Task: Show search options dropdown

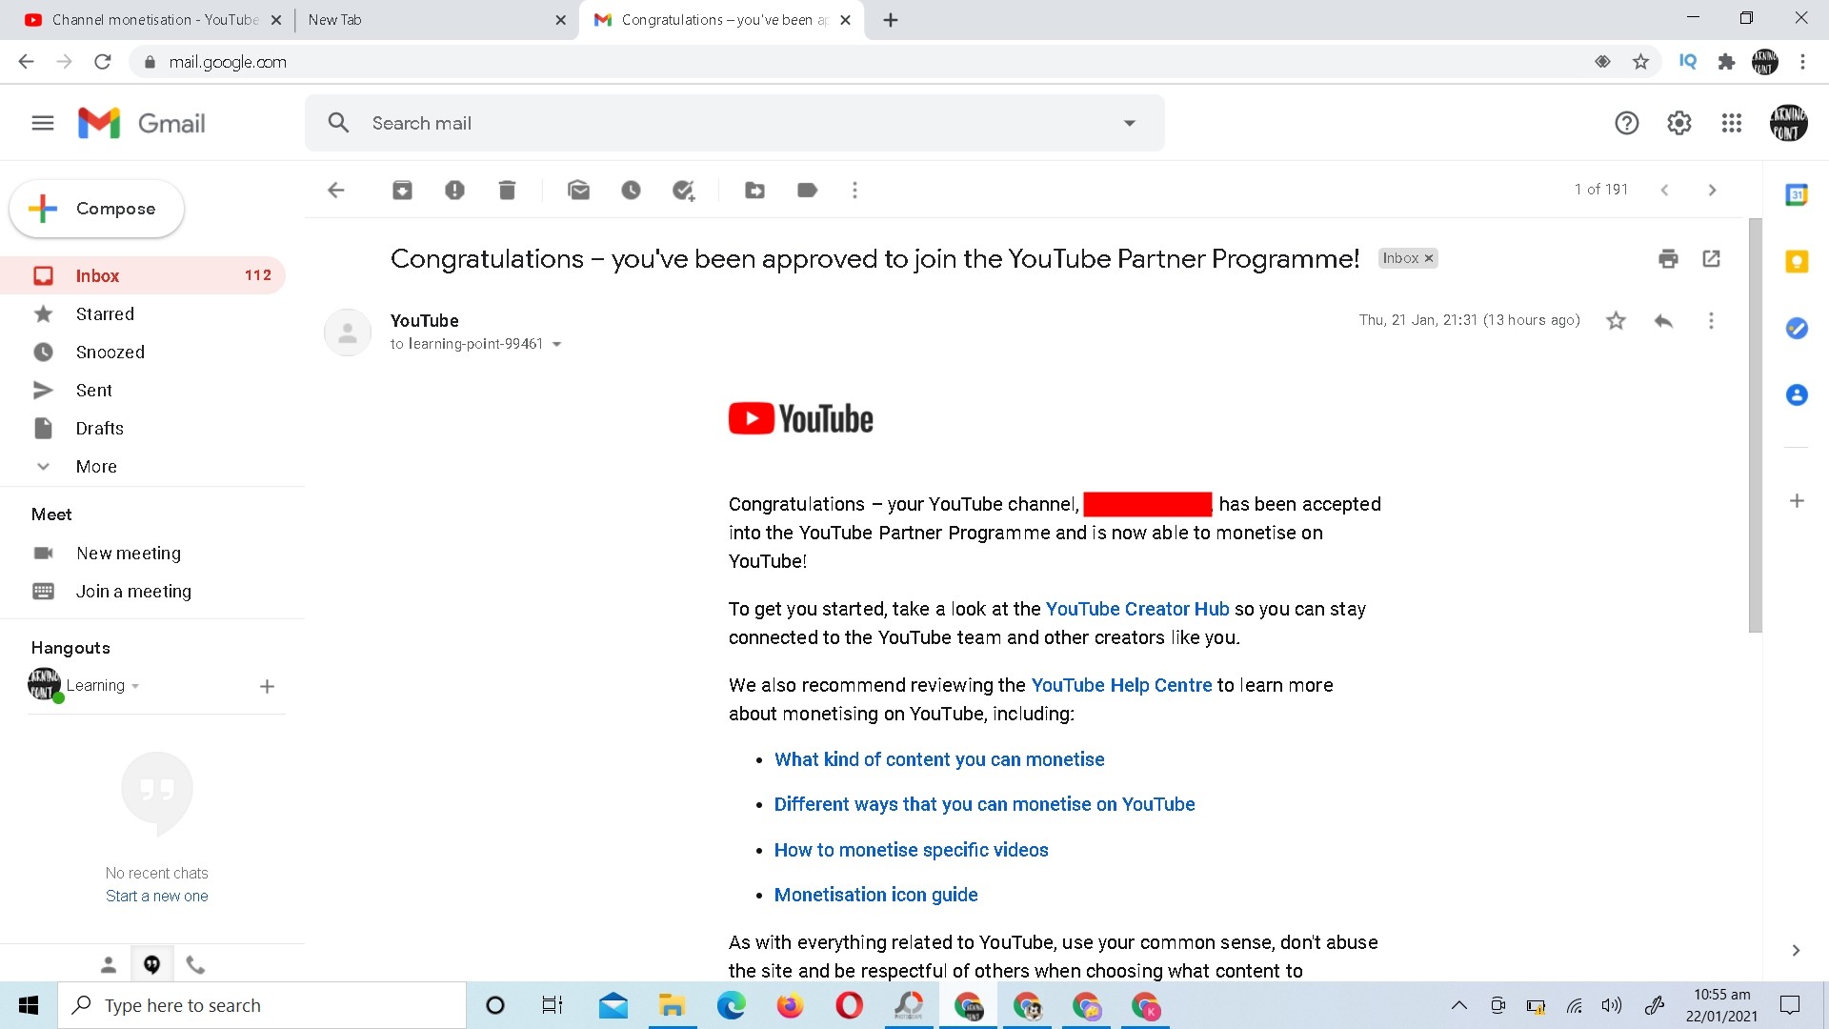Action: [1129, 123]
